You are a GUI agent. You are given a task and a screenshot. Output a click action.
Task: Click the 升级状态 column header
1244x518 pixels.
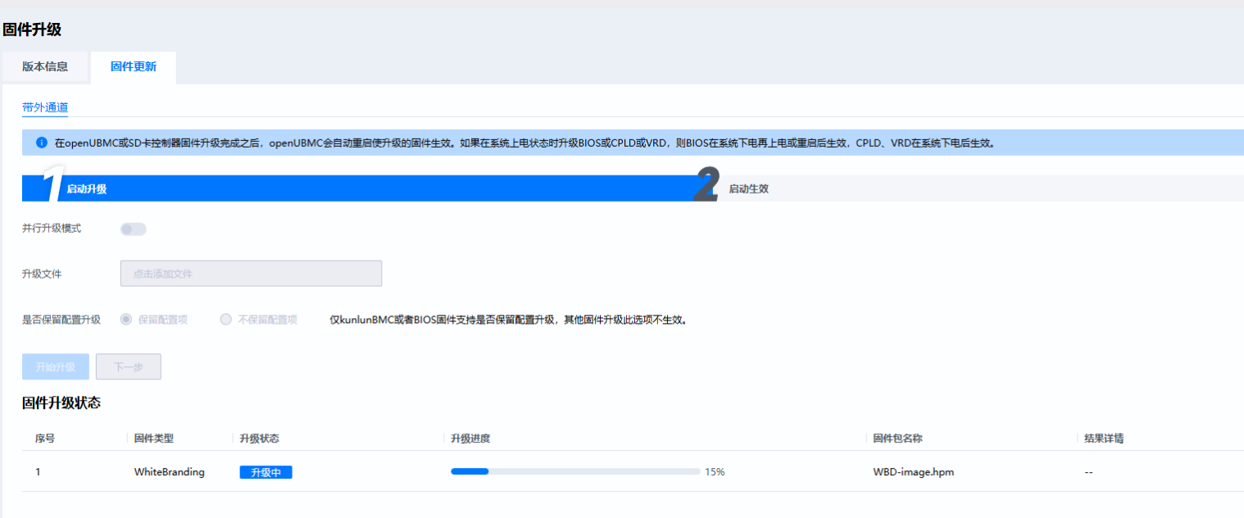point(259,438)
